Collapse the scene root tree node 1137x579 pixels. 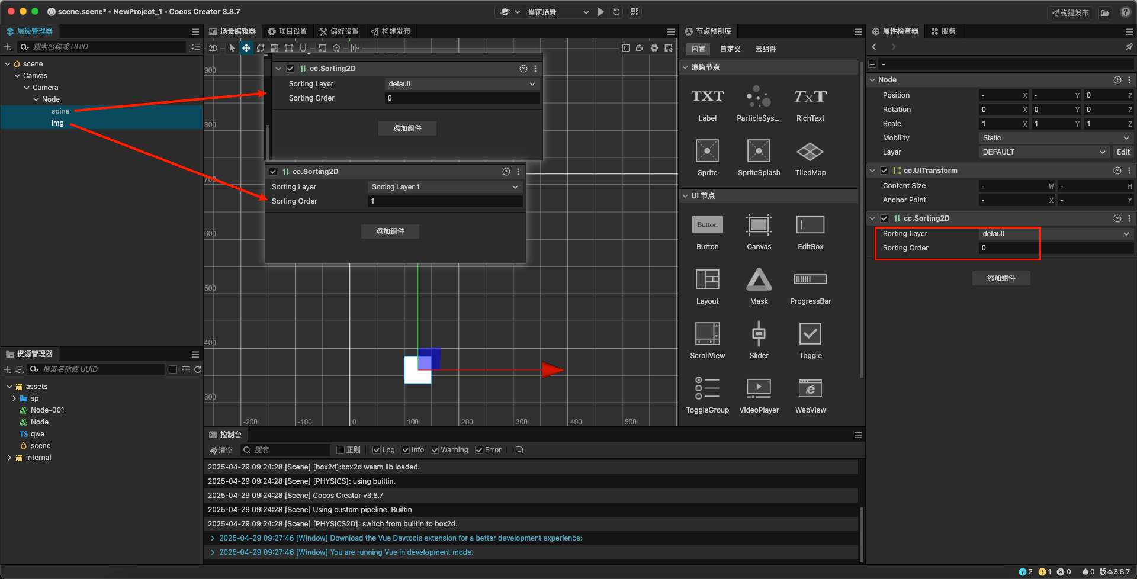click(7, 64)
